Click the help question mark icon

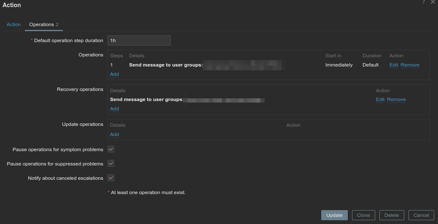click(424, 3)
